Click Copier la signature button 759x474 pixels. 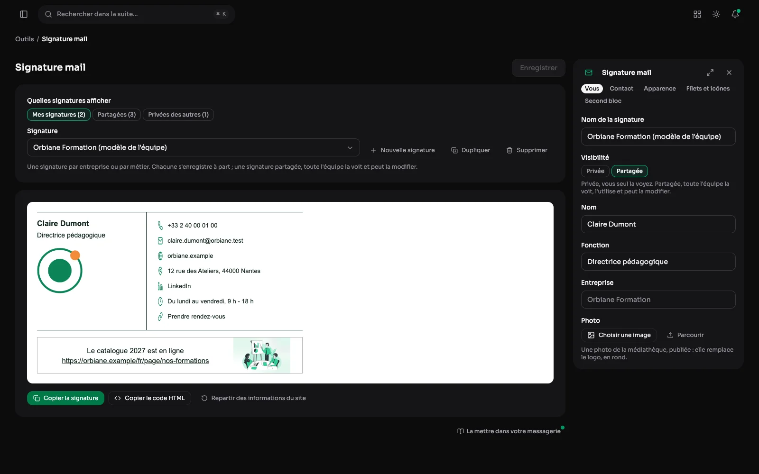65,398
